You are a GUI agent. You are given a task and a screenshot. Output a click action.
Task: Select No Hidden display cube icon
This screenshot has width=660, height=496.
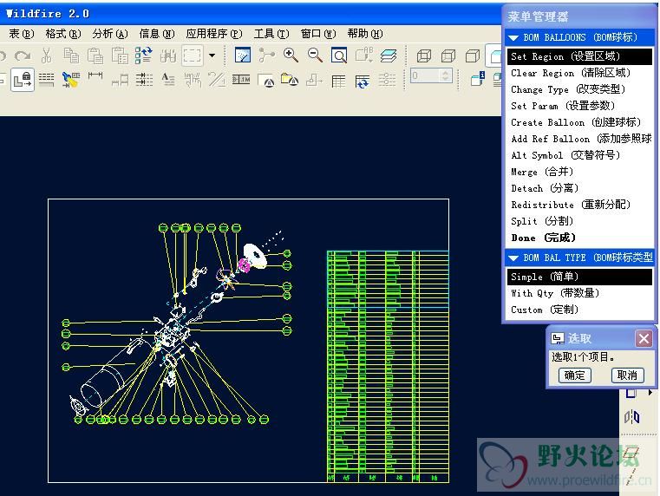[x=473, y=55]
